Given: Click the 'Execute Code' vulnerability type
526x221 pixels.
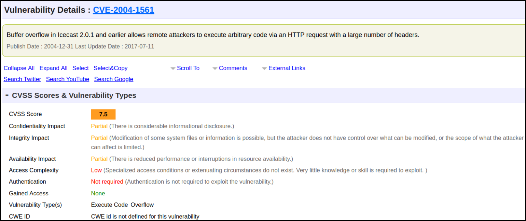Looking at the screenshot, I should pos(109,205).
